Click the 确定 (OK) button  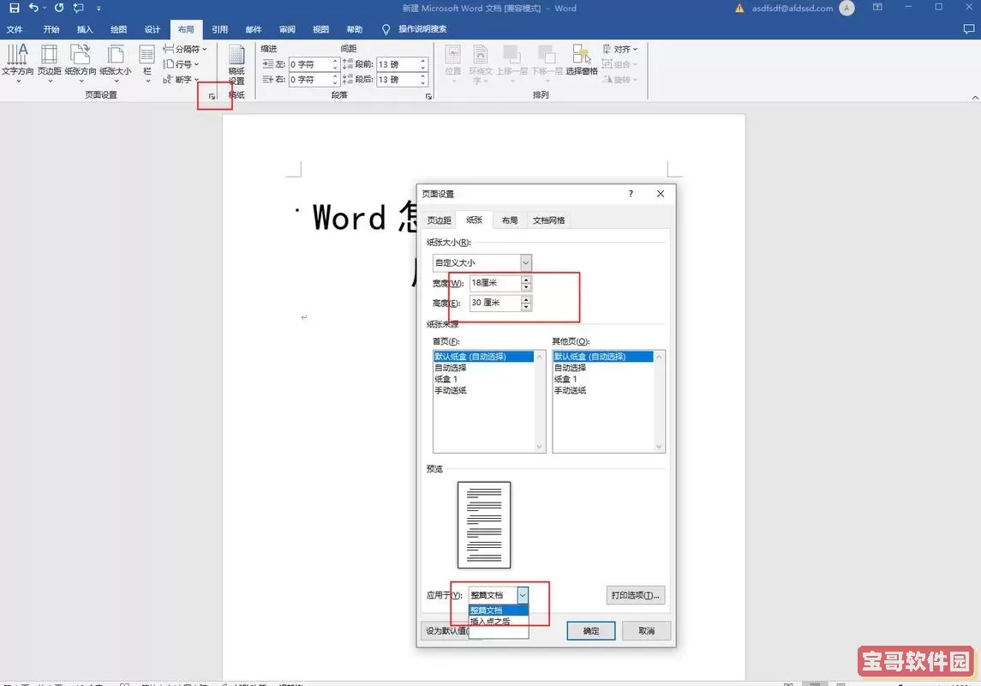coord(591,631)
